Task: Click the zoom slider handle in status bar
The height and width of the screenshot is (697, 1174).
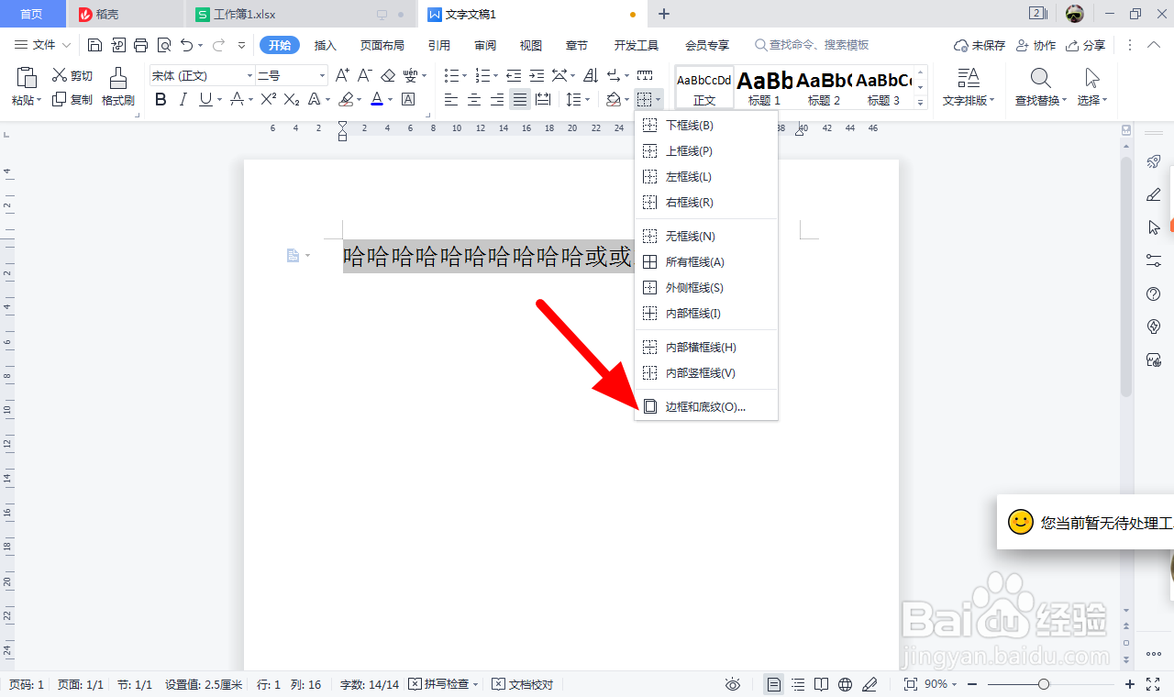Action: coord(1044,684)
